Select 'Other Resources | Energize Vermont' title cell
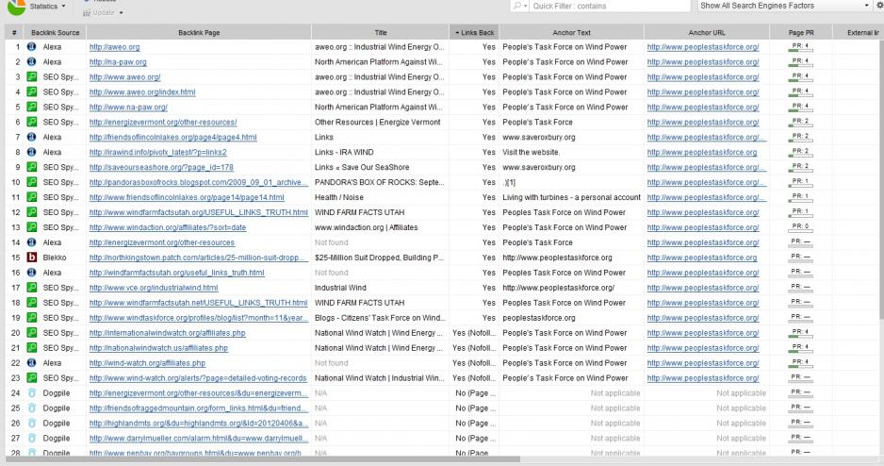 (x=378, y=123)
